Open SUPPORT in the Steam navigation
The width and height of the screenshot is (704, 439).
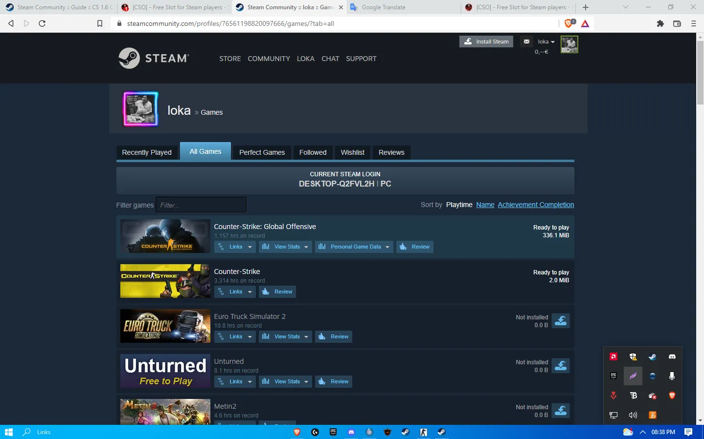pos(361,59)
